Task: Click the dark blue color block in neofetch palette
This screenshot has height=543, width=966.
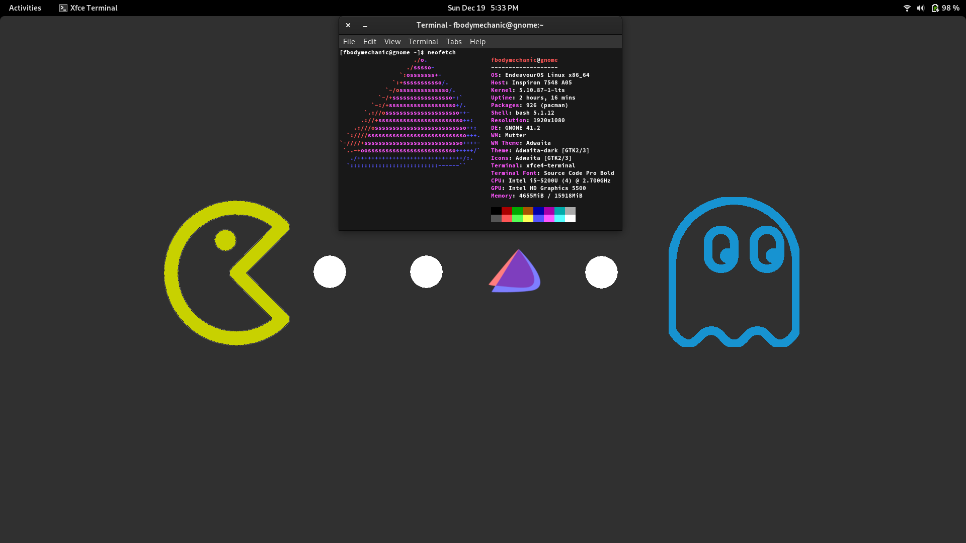Action: click(538, 211)
